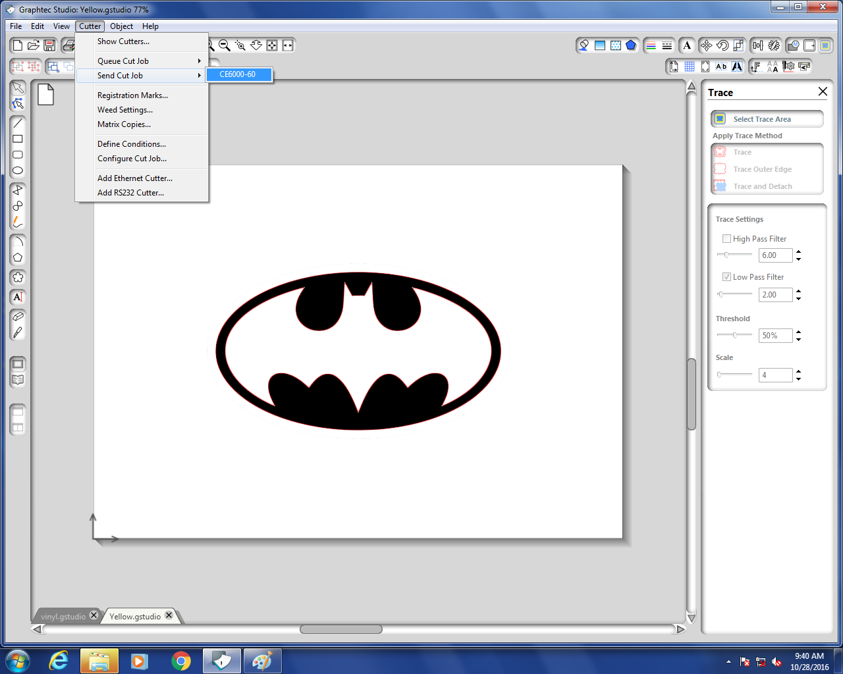
Task: Switch to the vinyl.gstudio tab
Action: click(x=63, y=617)
